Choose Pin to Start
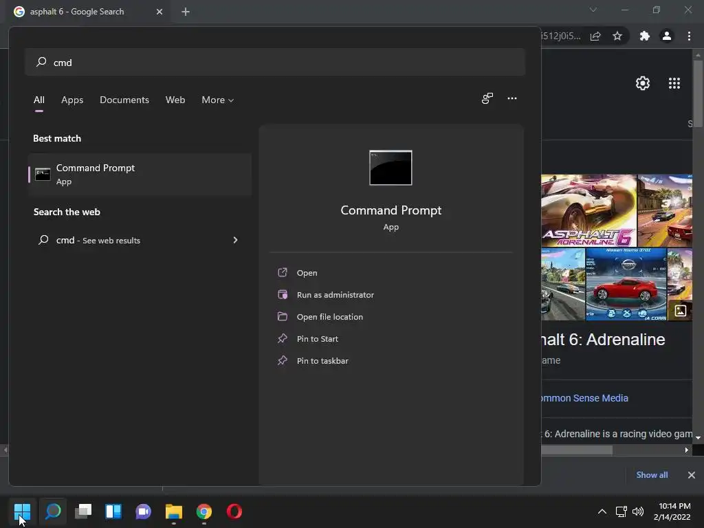 coord(317,338)
